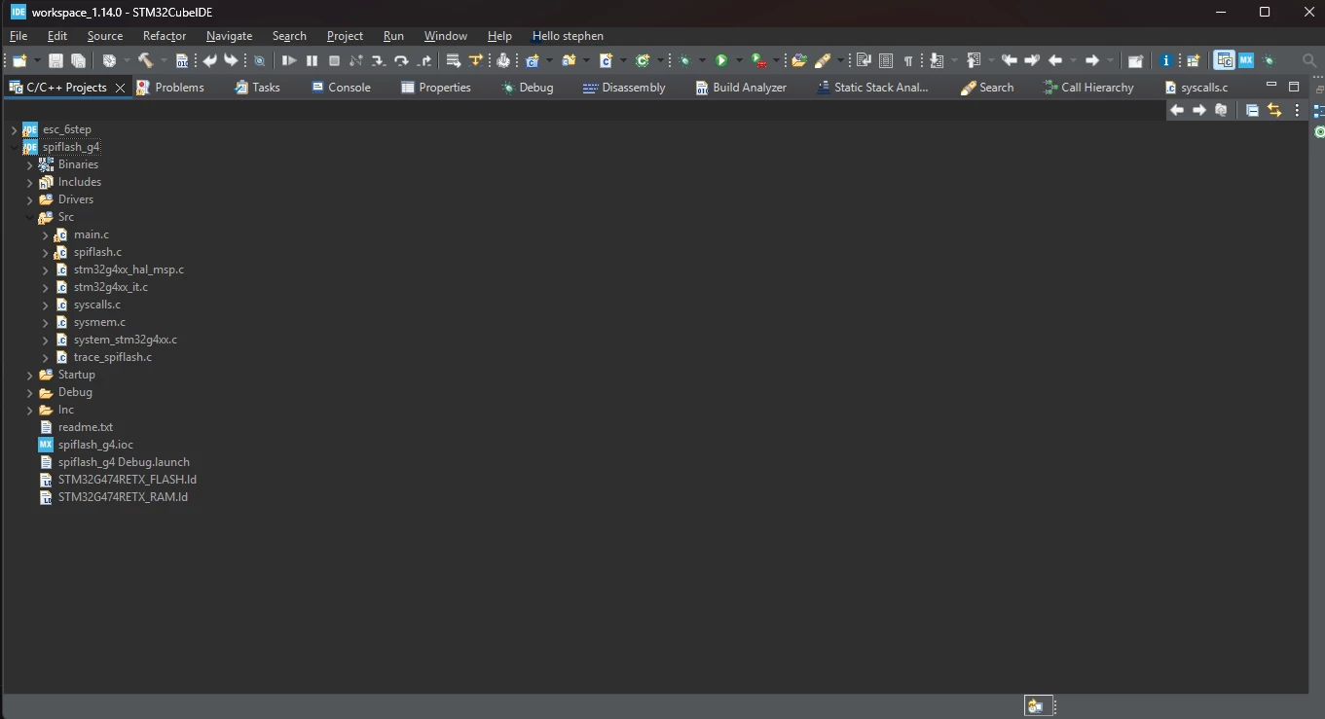
Task: Click the Step Return icon
Action: click(424, 60)
